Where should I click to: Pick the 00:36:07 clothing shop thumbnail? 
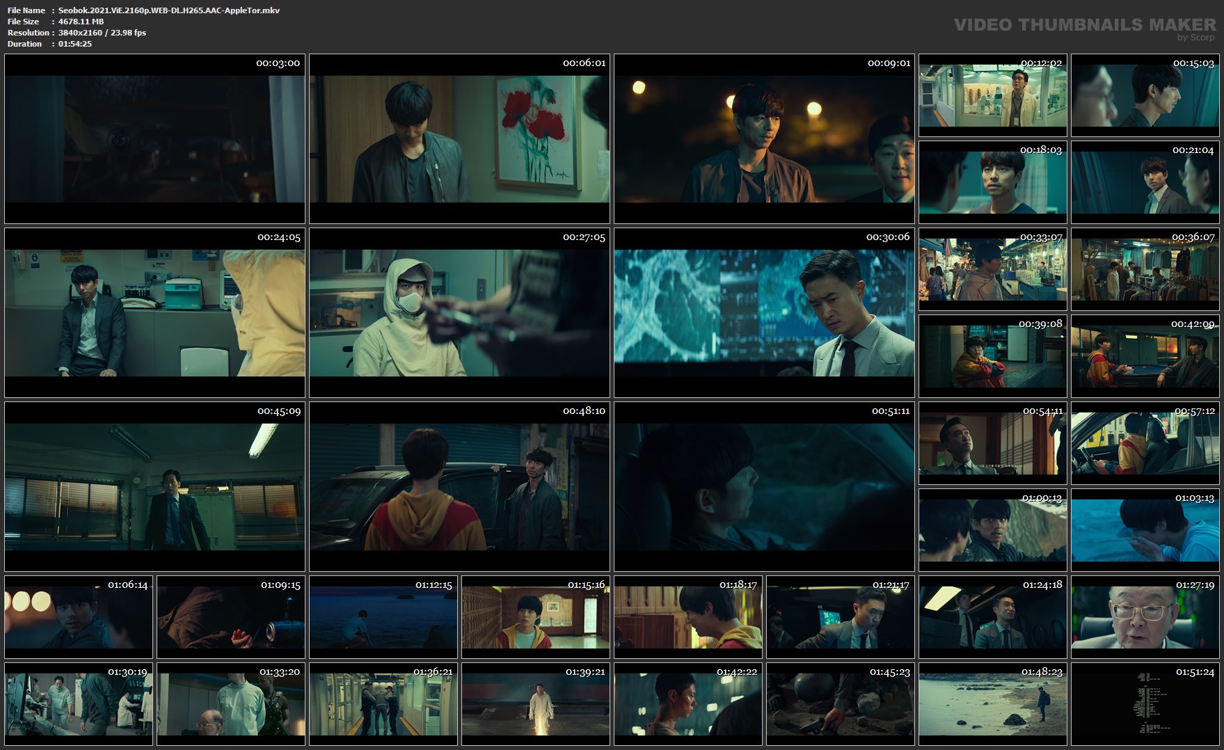point(1145,269)
